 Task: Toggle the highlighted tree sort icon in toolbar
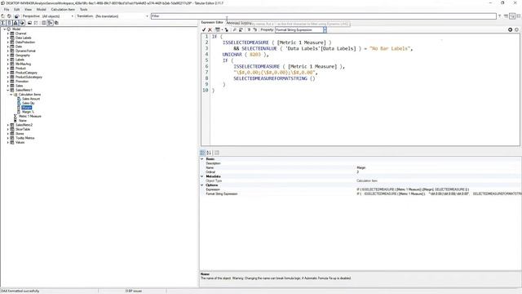[50, 23]
